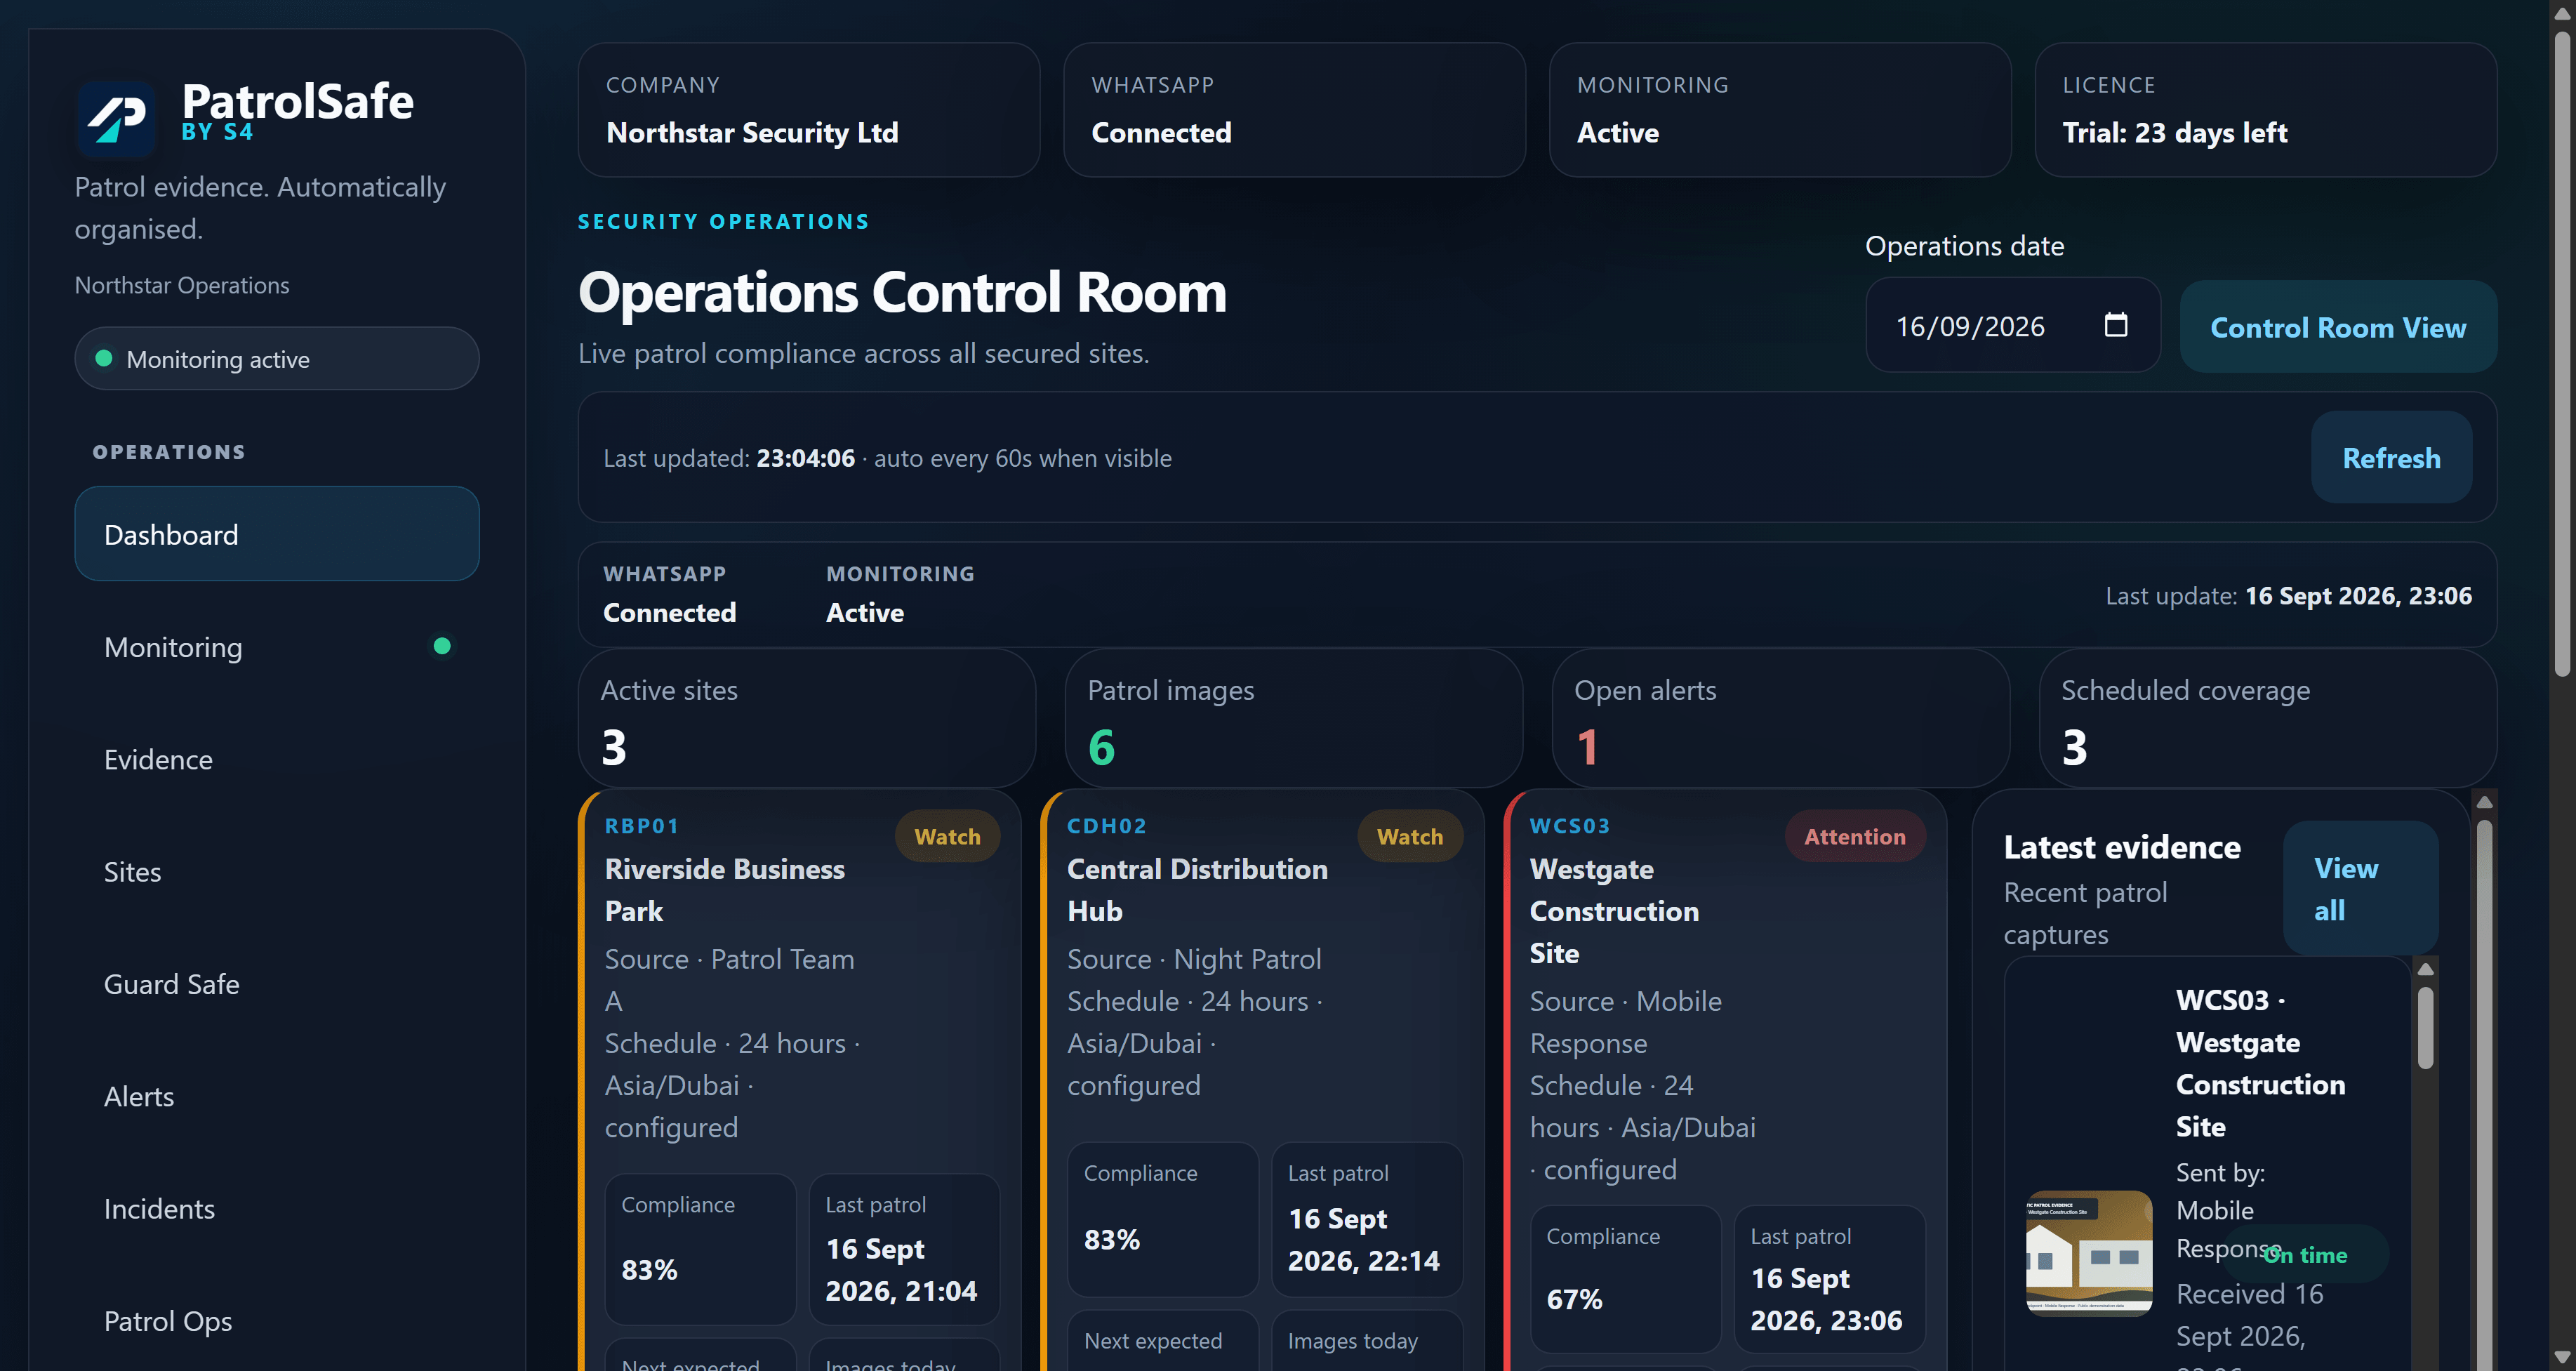Viewport: 2576px width, 1371px height.
Task: Click the Patrol images count 6
Action: 1101,747
